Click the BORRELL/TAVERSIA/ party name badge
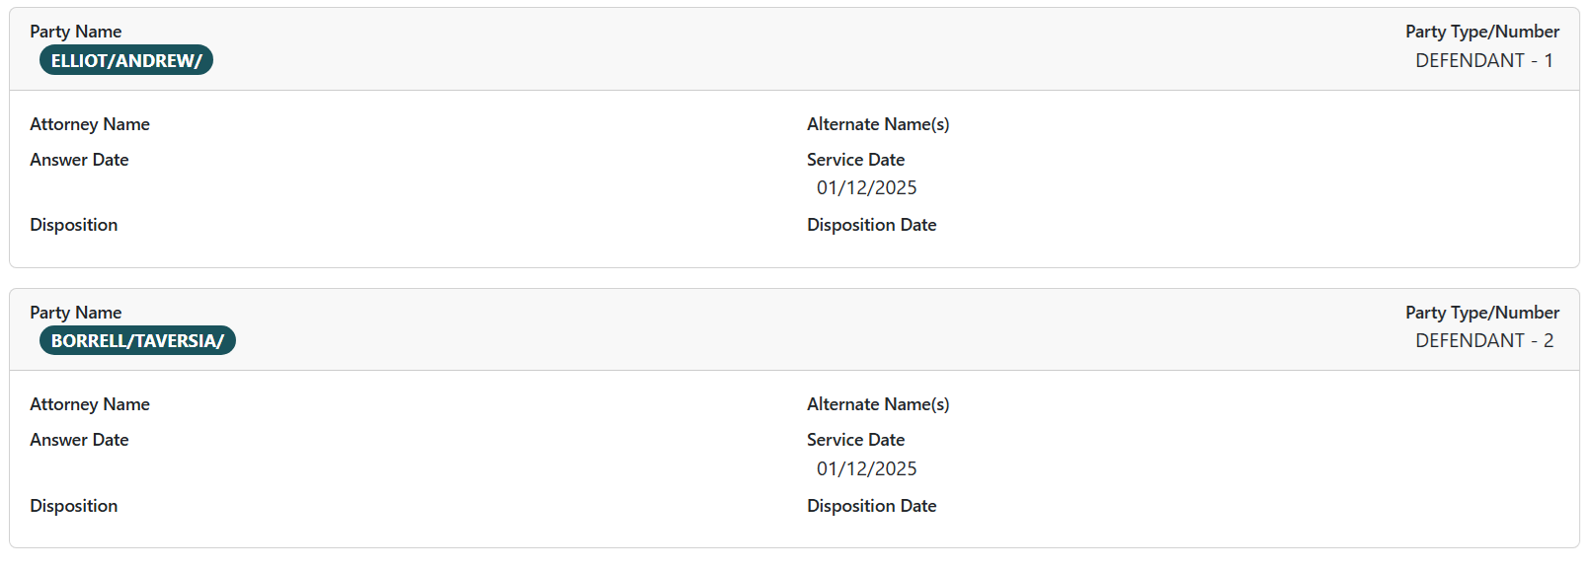The height and width of the screenshot is (569, 1590). pos(137,340)
